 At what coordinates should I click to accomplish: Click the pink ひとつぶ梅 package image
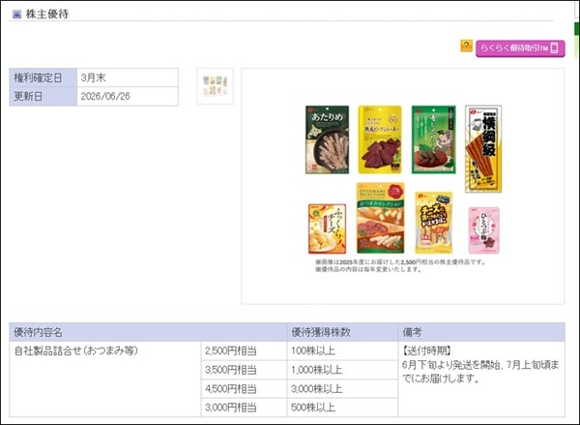(x=484, y=230)
